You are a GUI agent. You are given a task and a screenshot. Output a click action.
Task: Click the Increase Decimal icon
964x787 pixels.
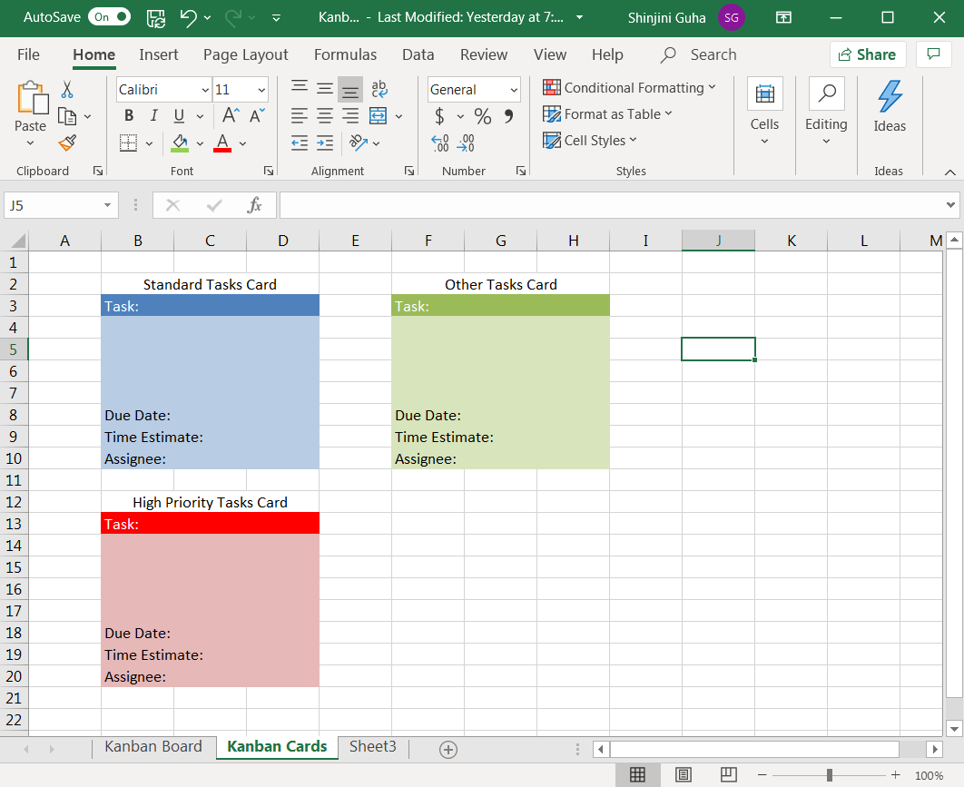(440, 143)
